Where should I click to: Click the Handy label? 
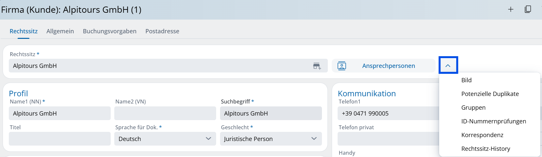coord(347,153)
